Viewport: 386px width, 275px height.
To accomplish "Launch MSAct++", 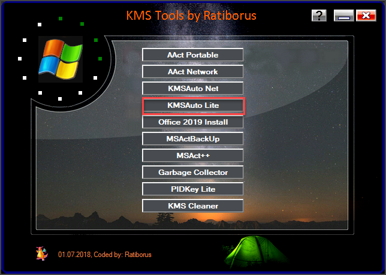I will (x=192, y=156).
